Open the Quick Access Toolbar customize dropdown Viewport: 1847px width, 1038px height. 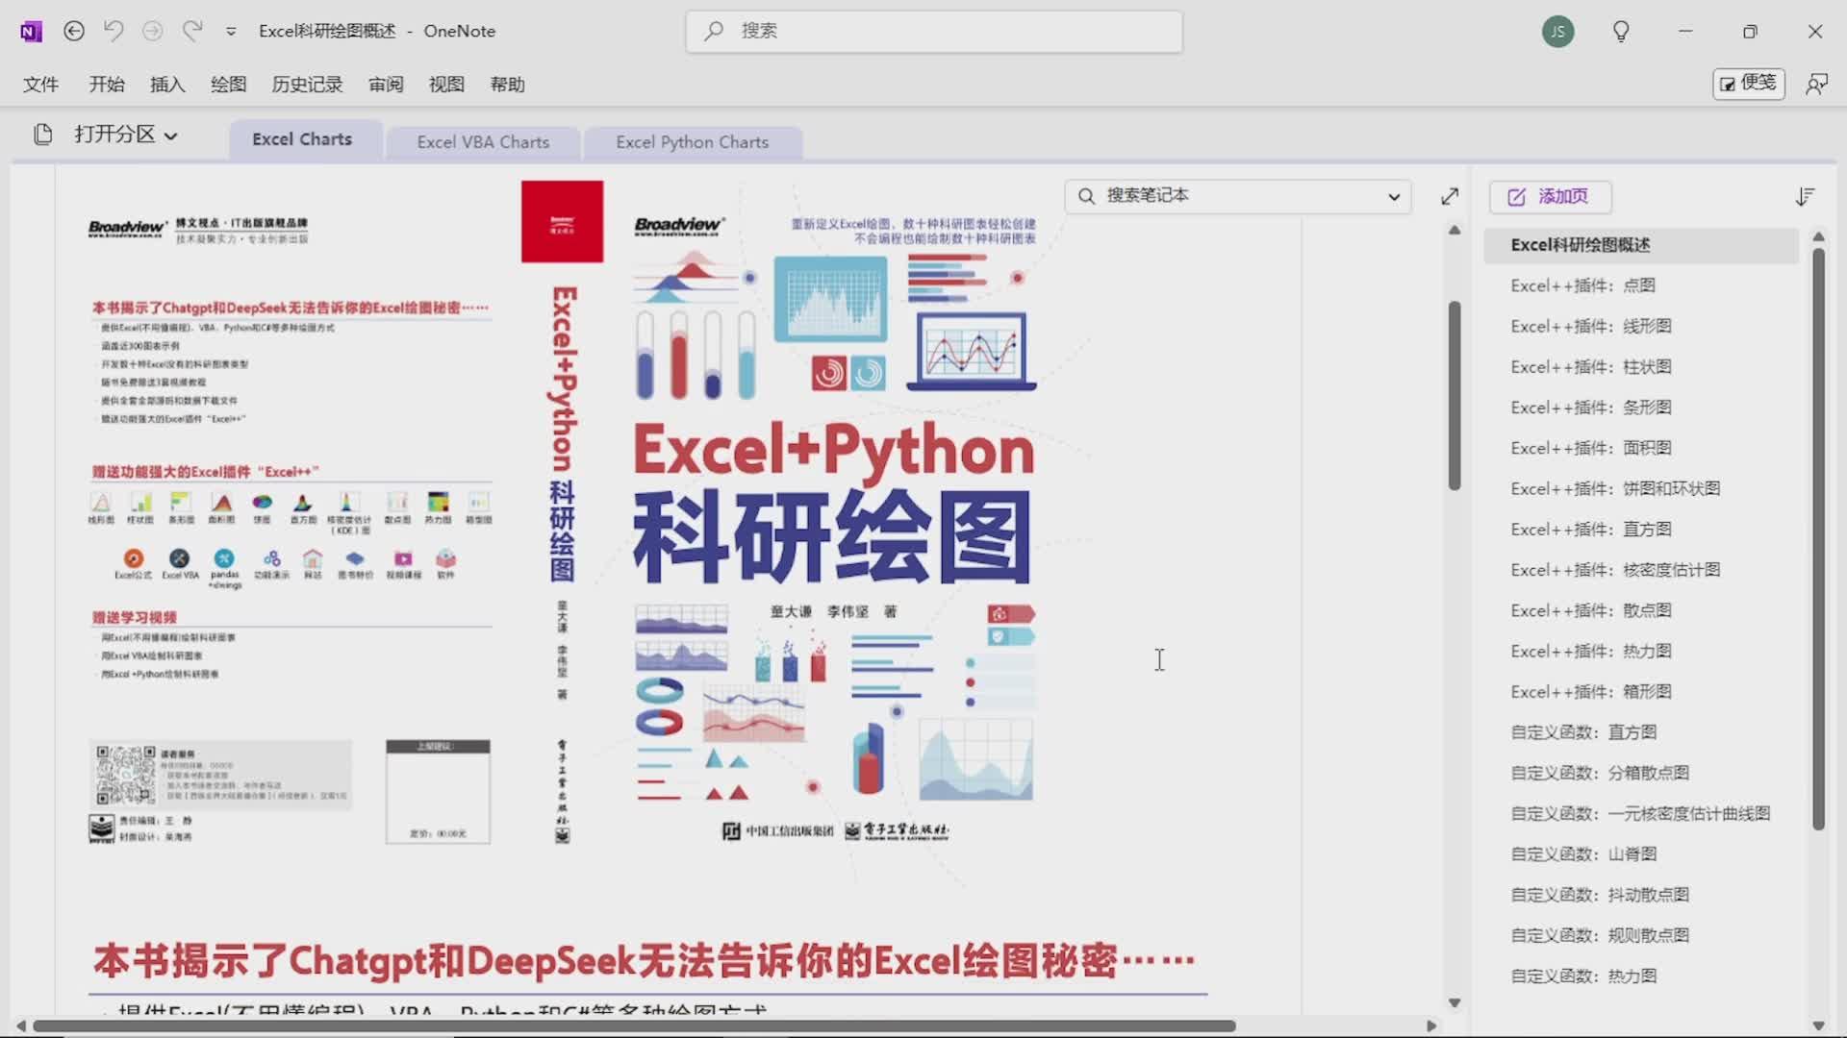coord(231,32)
